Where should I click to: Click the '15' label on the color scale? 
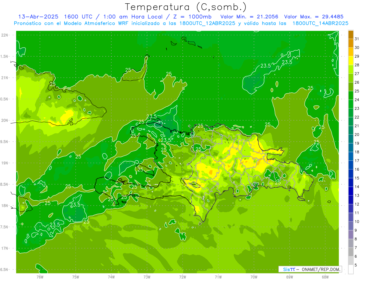click(357, 178)
